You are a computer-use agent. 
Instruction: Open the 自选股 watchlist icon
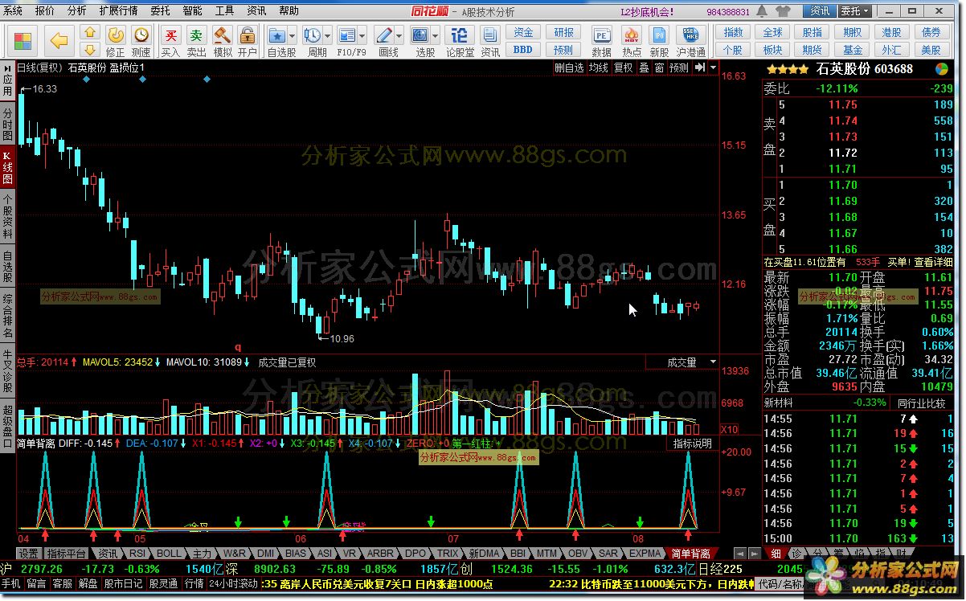(277, 40)
